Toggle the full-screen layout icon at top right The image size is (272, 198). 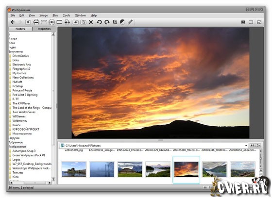click(x=243, y=22)
